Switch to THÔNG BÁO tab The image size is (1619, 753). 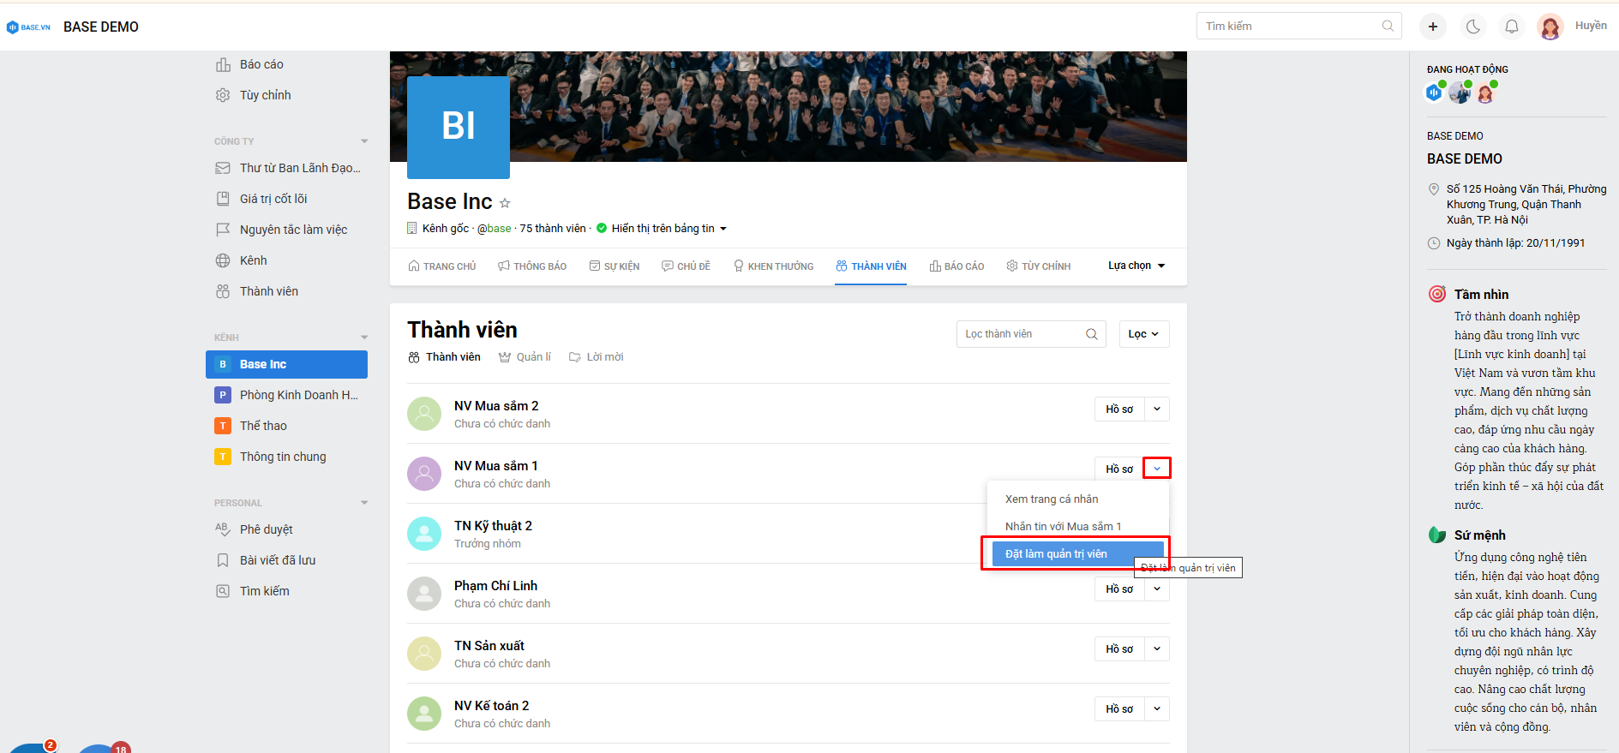(532, 266)
